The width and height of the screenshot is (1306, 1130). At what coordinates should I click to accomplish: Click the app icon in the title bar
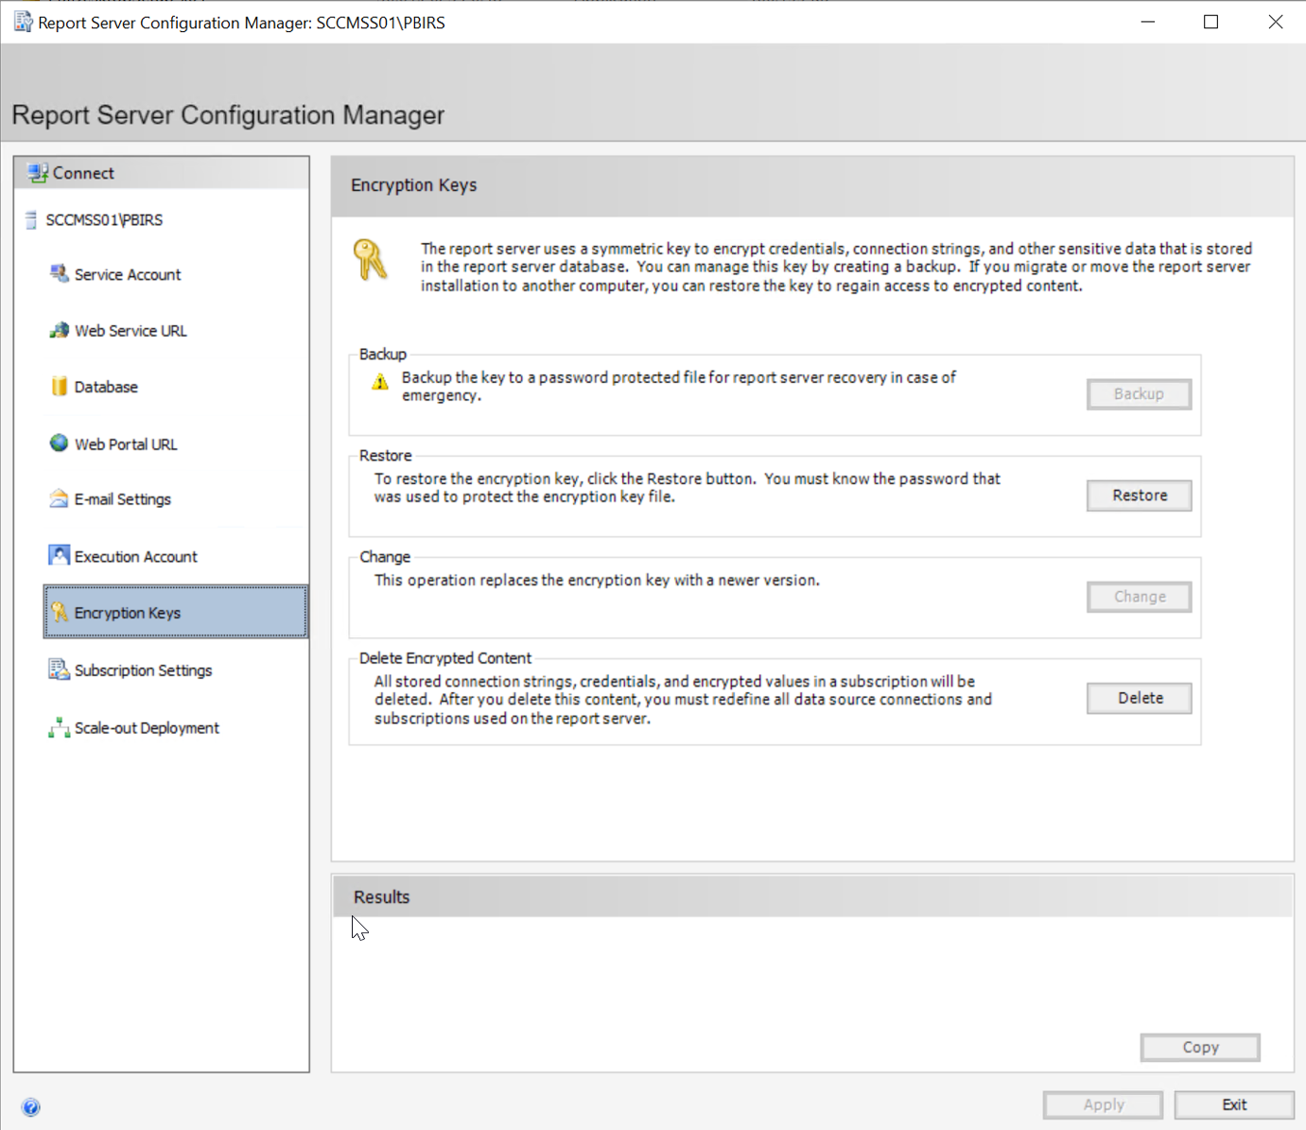coord(23,22)
